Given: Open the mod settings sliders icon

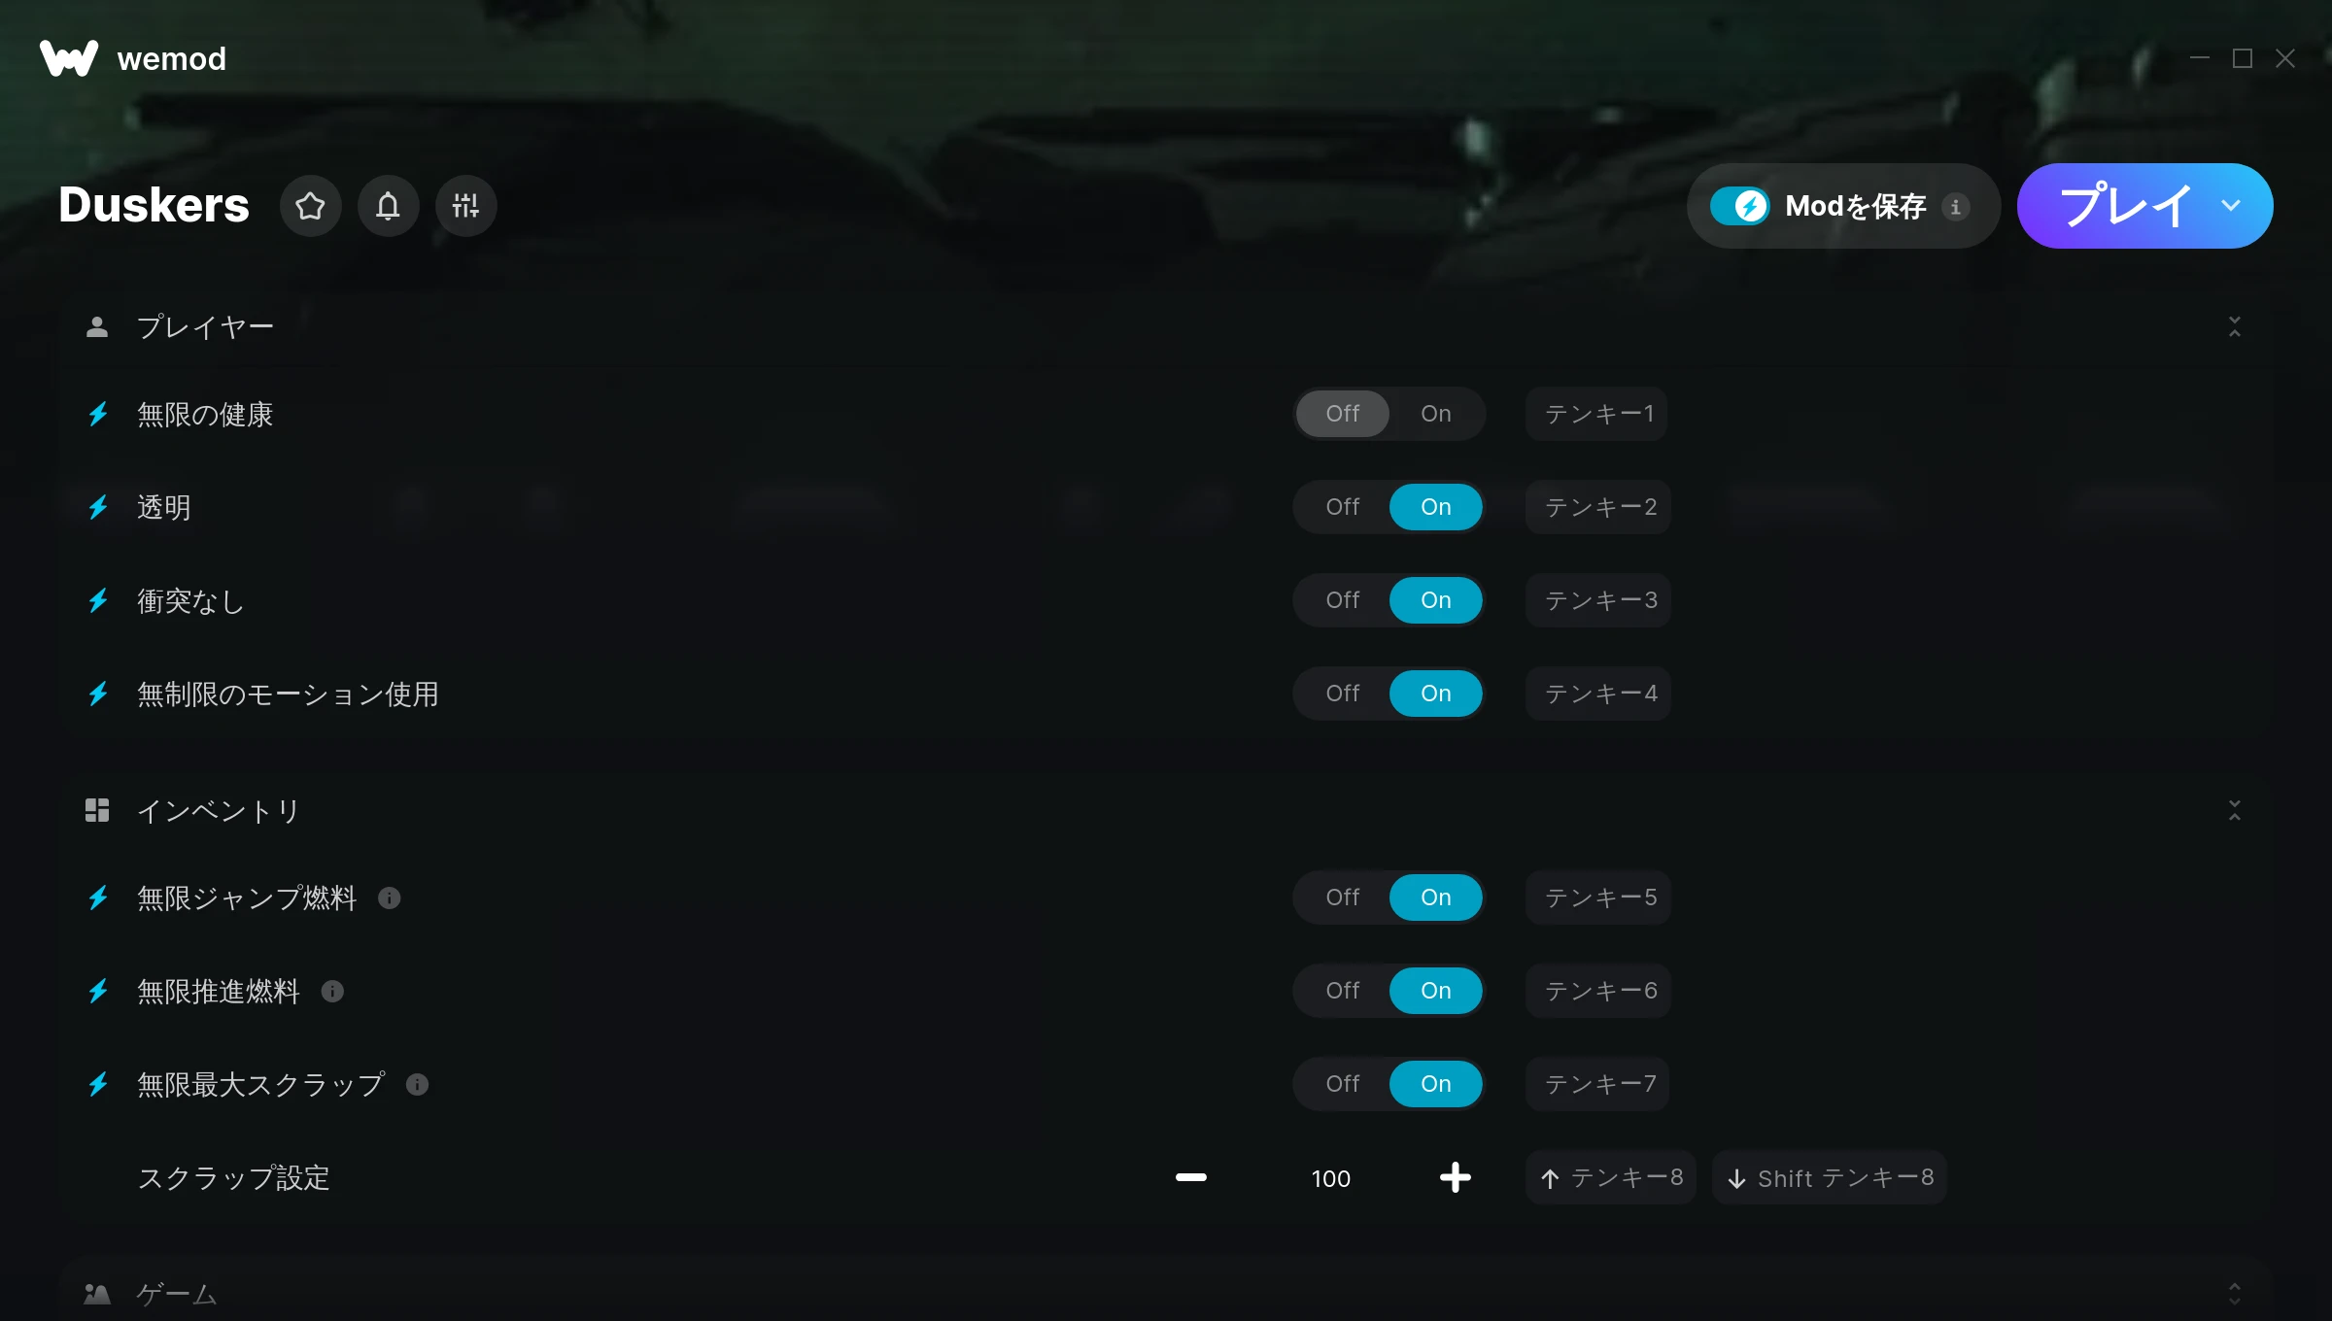Looking at the screenshot, I should coord(465,206).
